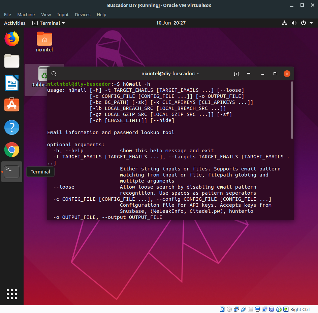Image resolution: width=318 pixels, height=313 pixels.
Task: Click VirtualBox hard disk activity indicator
Action: click(x=222, y=309)
